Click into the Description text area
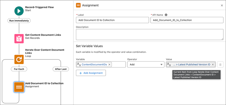This screenshot has height=105, width=226. point(150,35)
